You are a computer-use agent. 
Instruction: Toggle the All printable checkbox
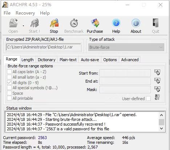(x=9, y=98)
